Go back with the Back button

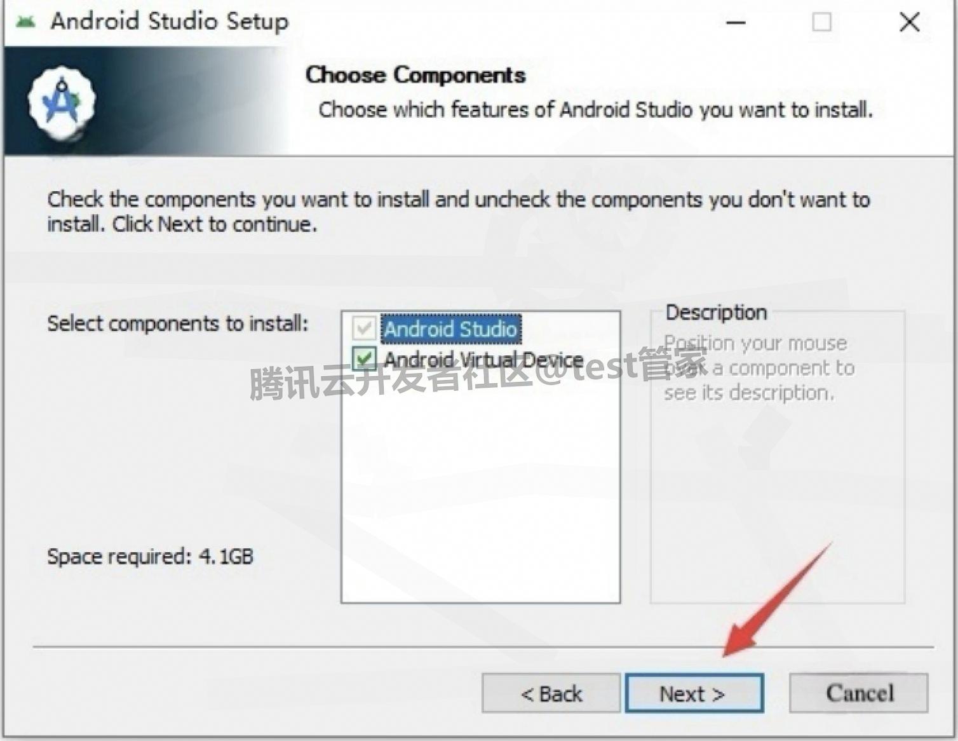[551, 693]
